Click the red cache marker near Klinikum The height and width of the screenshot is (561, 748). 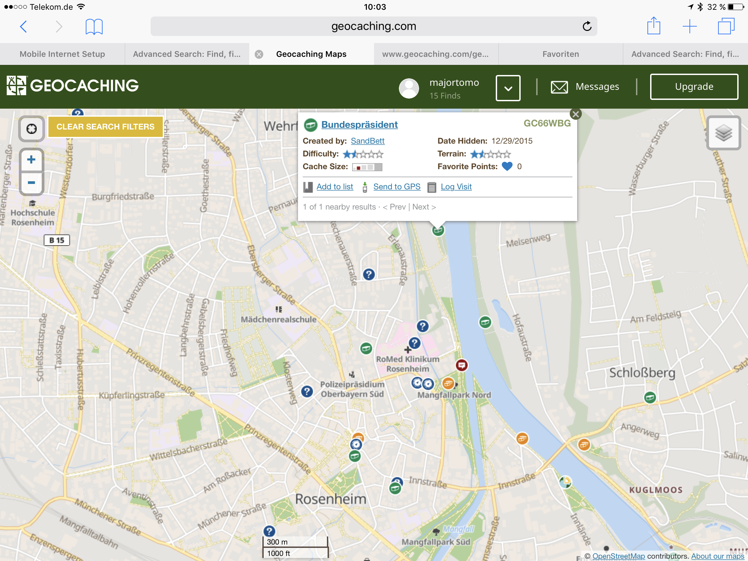[x=461, y=365]
